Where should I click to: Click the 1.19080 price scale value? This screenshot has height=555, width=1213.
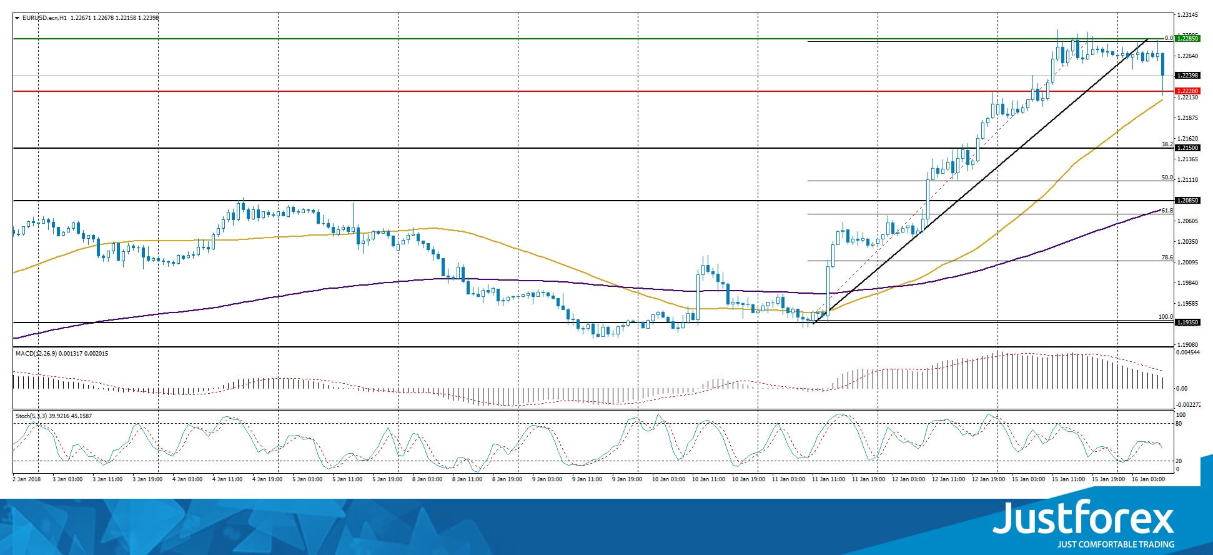coord(1188,344)
